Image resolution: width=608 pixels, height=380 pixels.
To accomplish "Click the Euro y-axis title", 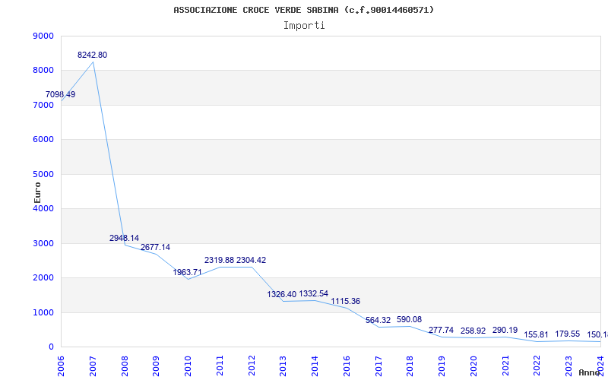I will [37, 192].
